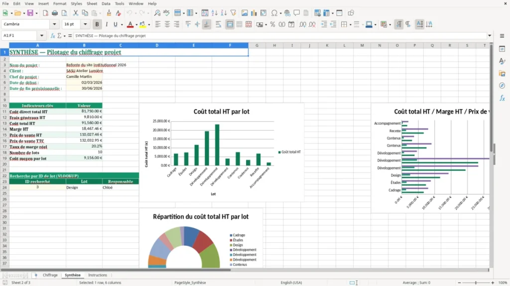Click the Export as PDF icon
The width and height of the screenshot is (510, 286).
click(x=45, y=13)
